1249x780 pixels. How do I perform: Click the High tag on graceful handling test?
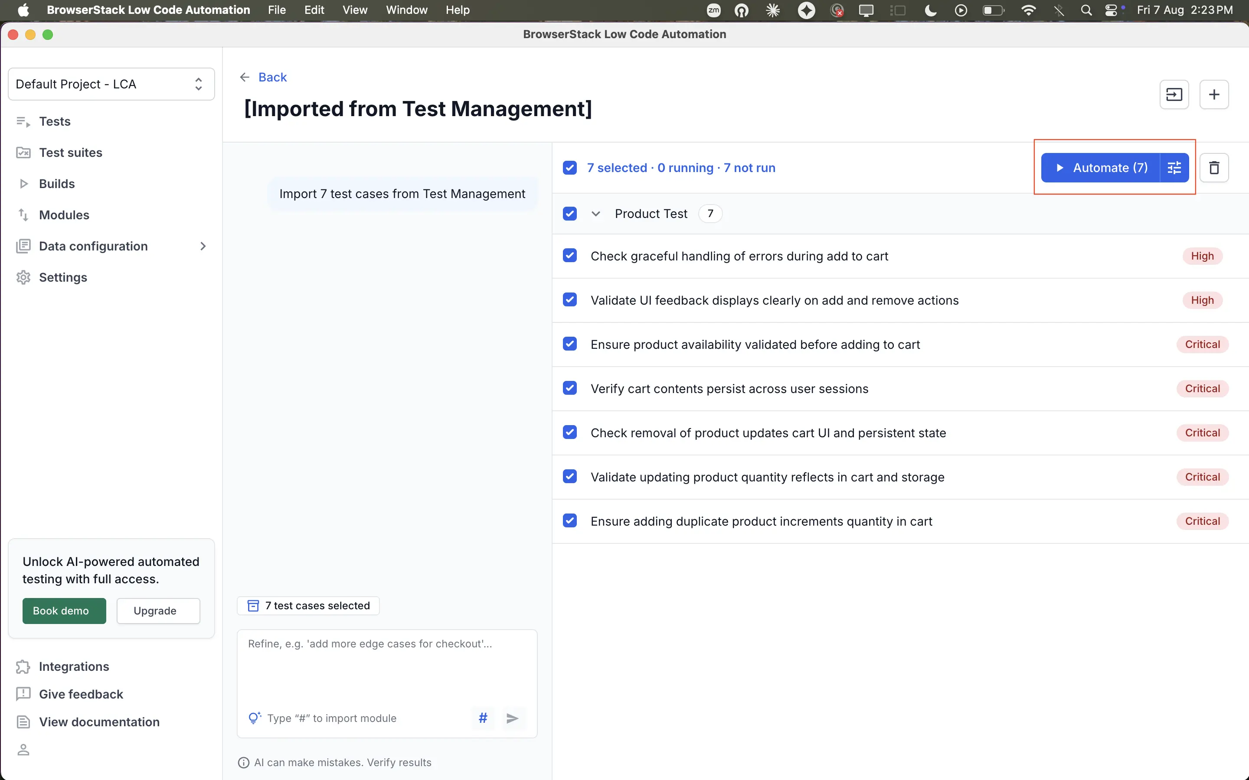click(x=1202, y=256)
